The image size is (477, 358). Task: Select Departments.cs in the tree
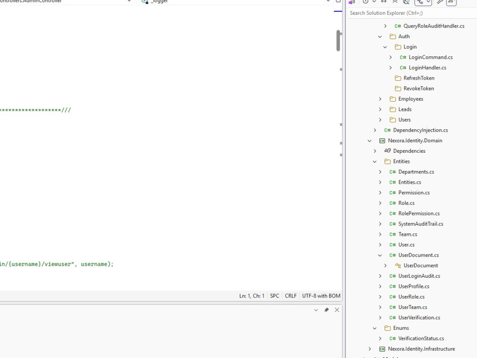tap(416, 172)
